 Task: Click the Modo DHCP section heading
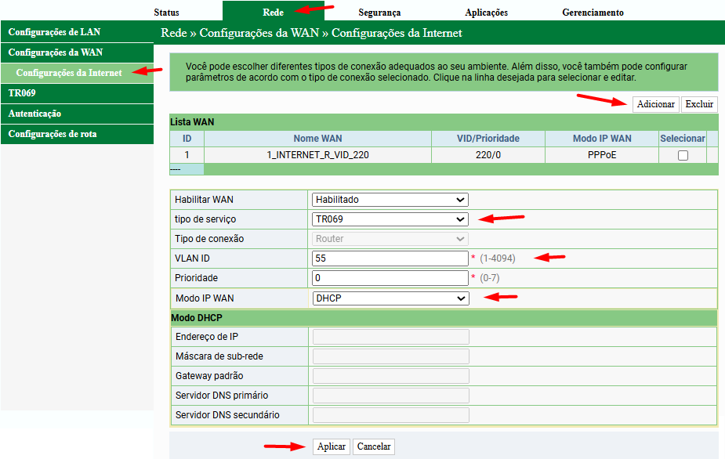[x=197, y=318]
